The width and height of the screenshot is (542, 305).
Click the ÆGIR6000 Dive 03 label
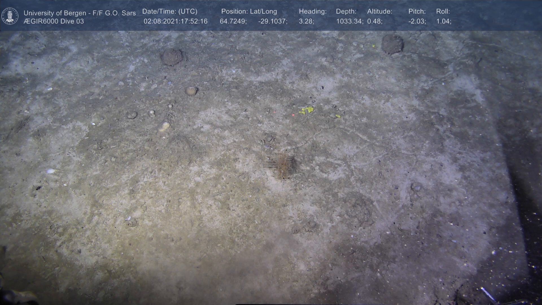coord(54,21)
